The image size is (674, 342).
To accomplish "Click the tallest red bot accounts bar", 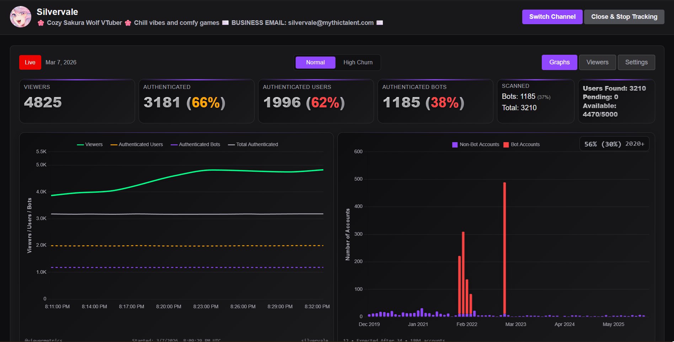I will click(x=504, y=249).
